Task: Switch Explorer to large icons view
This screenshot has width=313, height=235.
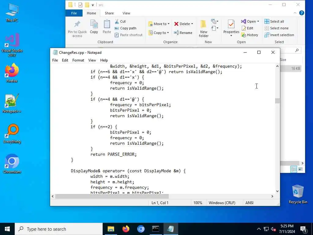Action: click(x=300, y=169)
